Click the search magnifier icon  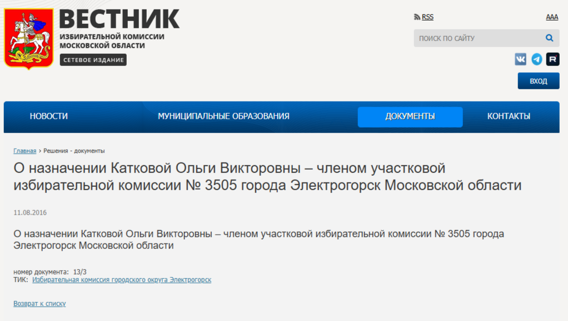[549, 38]
